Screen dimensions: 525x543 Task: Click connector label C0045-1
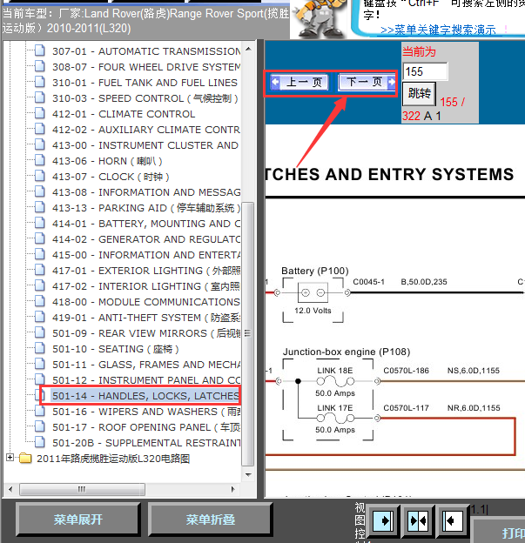368,282
